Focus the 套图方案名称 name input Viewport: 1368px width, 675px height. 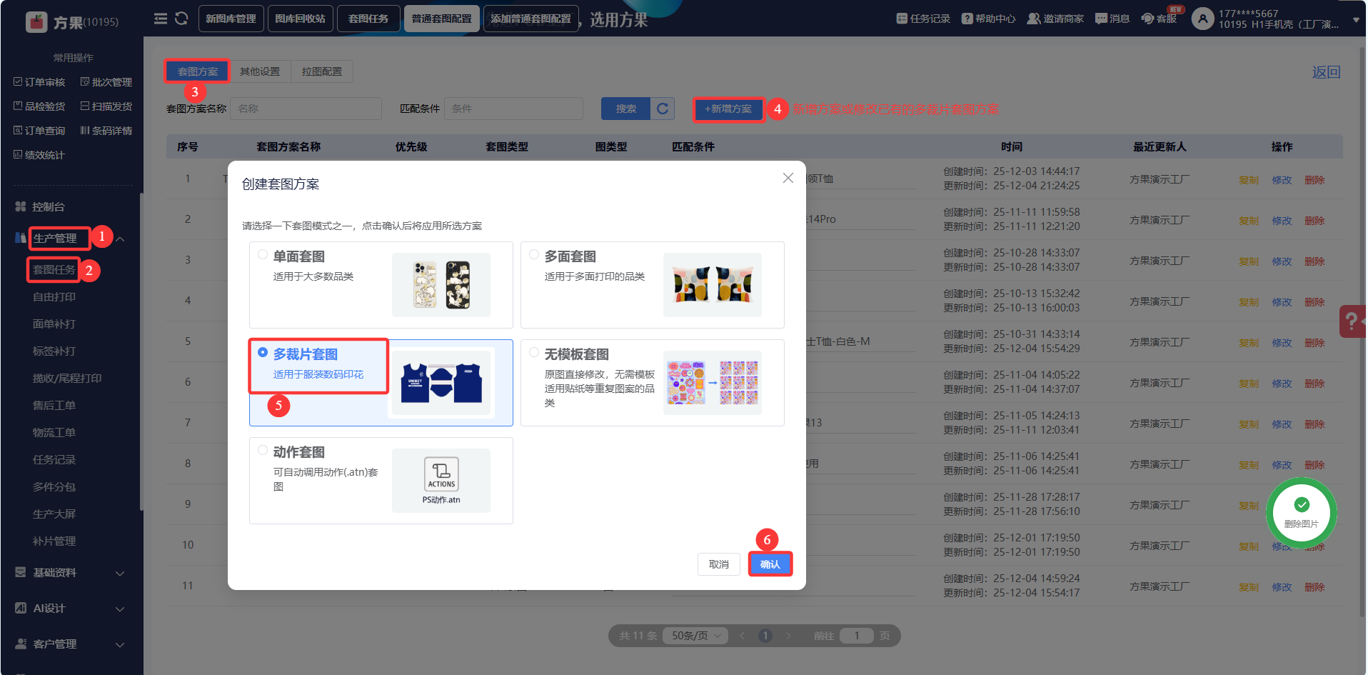pyautogui.click(x=306, y=109)
